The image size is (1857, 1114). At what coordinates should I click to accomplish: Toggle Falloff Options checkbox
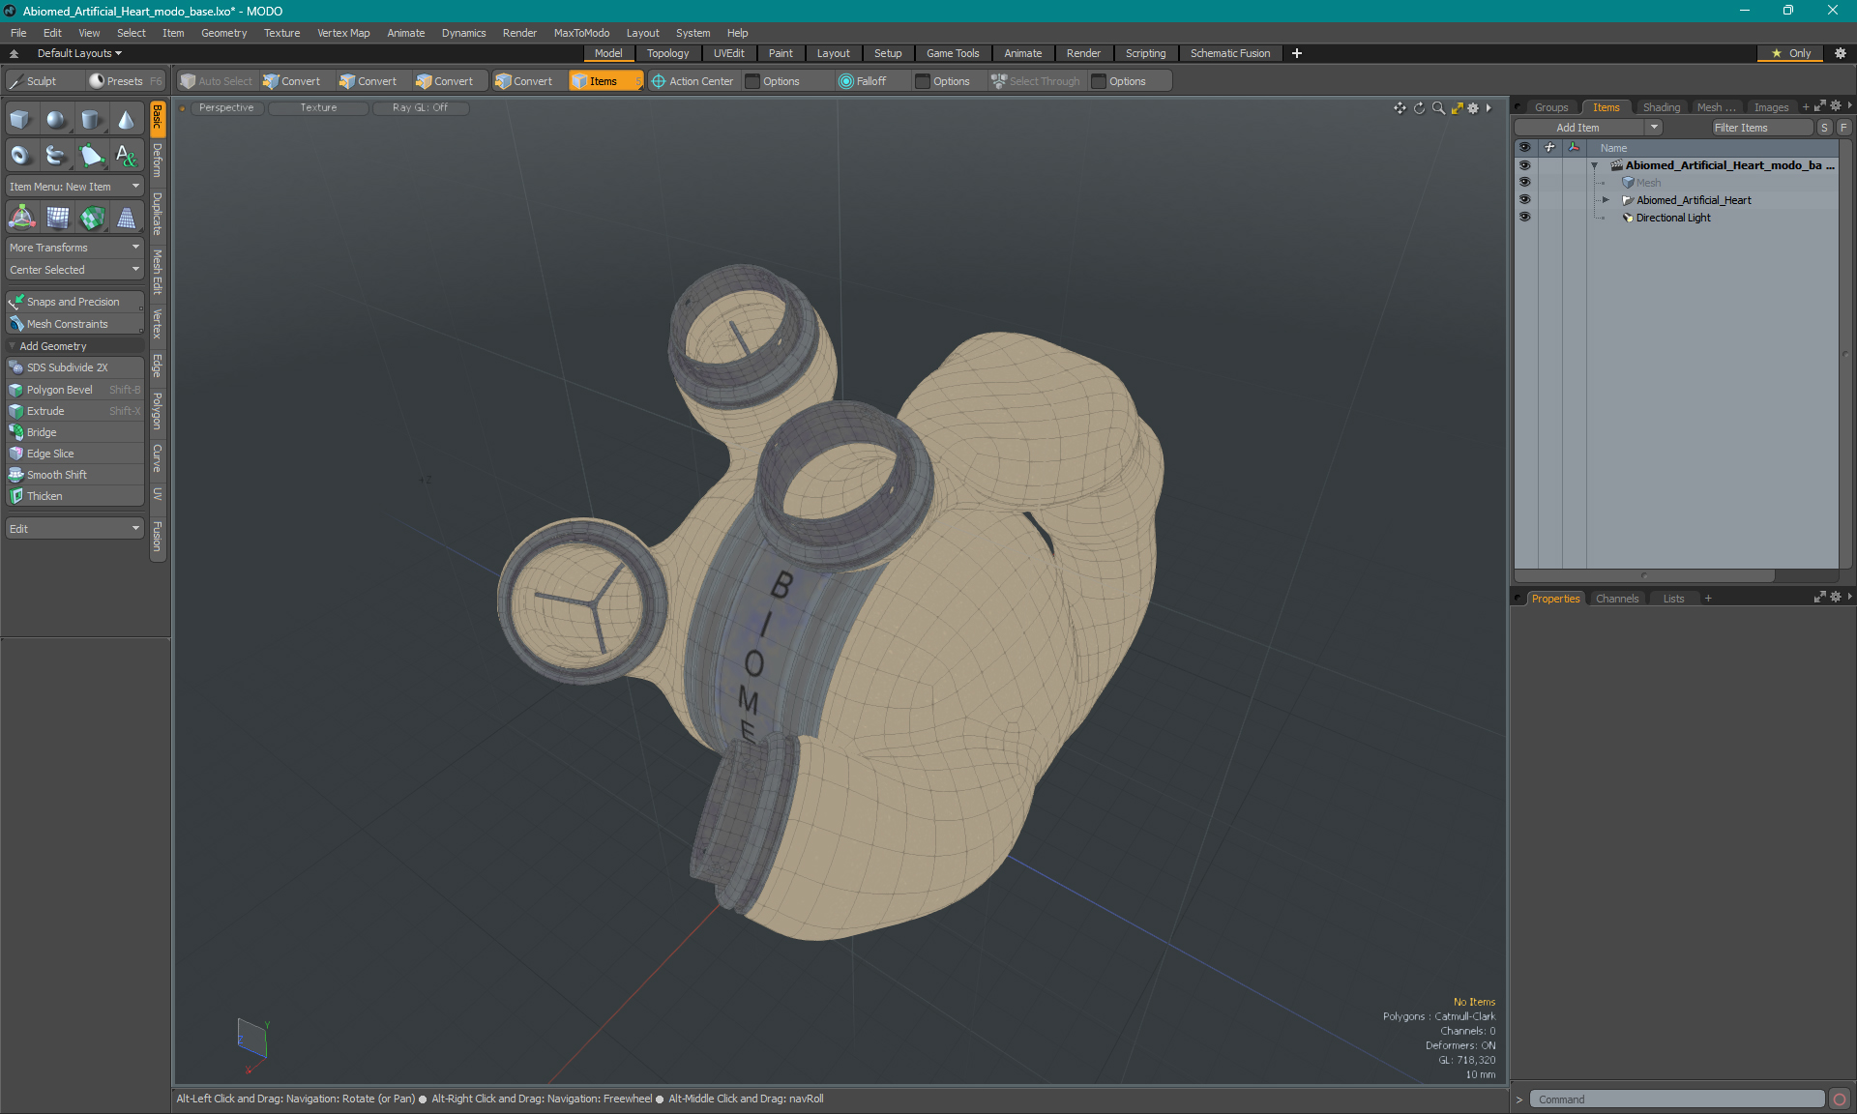[923, 81]
